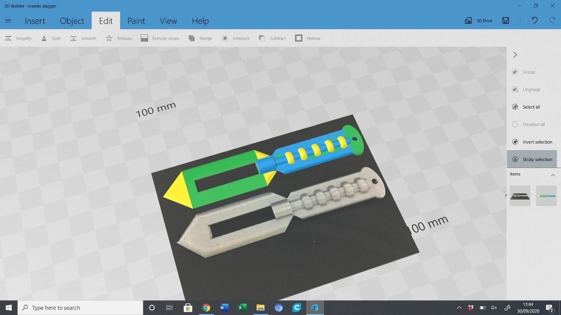Click the muted volume icon
The image size is (561, 315).
tap(494, 308)
